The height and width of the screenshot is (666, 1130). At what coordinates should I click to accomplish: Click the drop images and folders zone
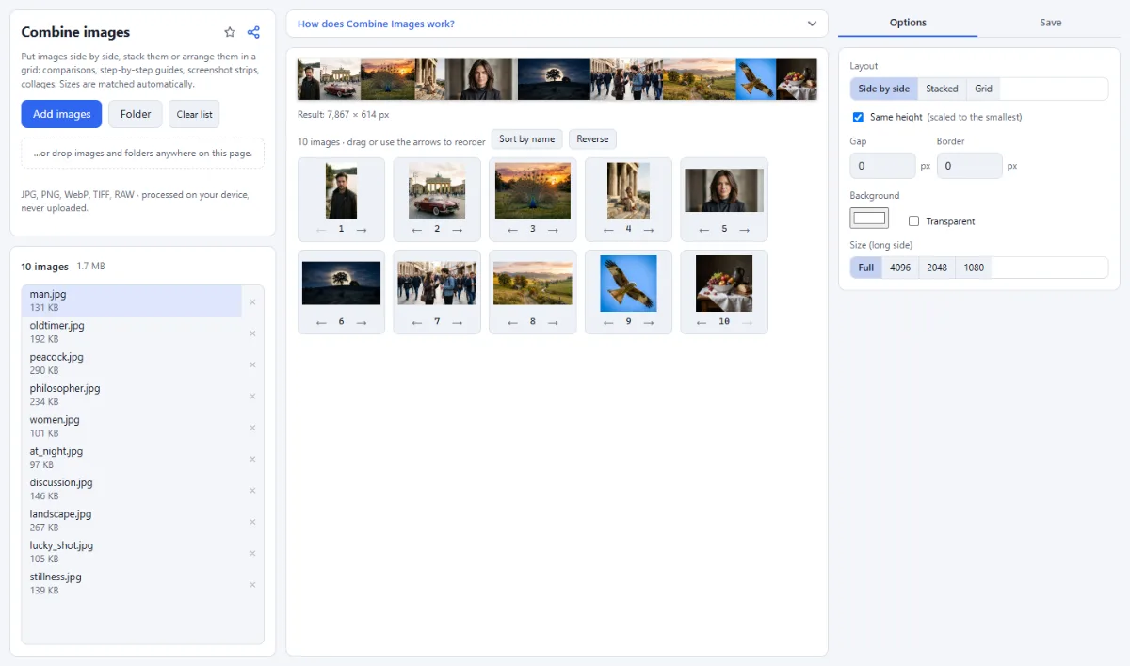coord(142,154)
